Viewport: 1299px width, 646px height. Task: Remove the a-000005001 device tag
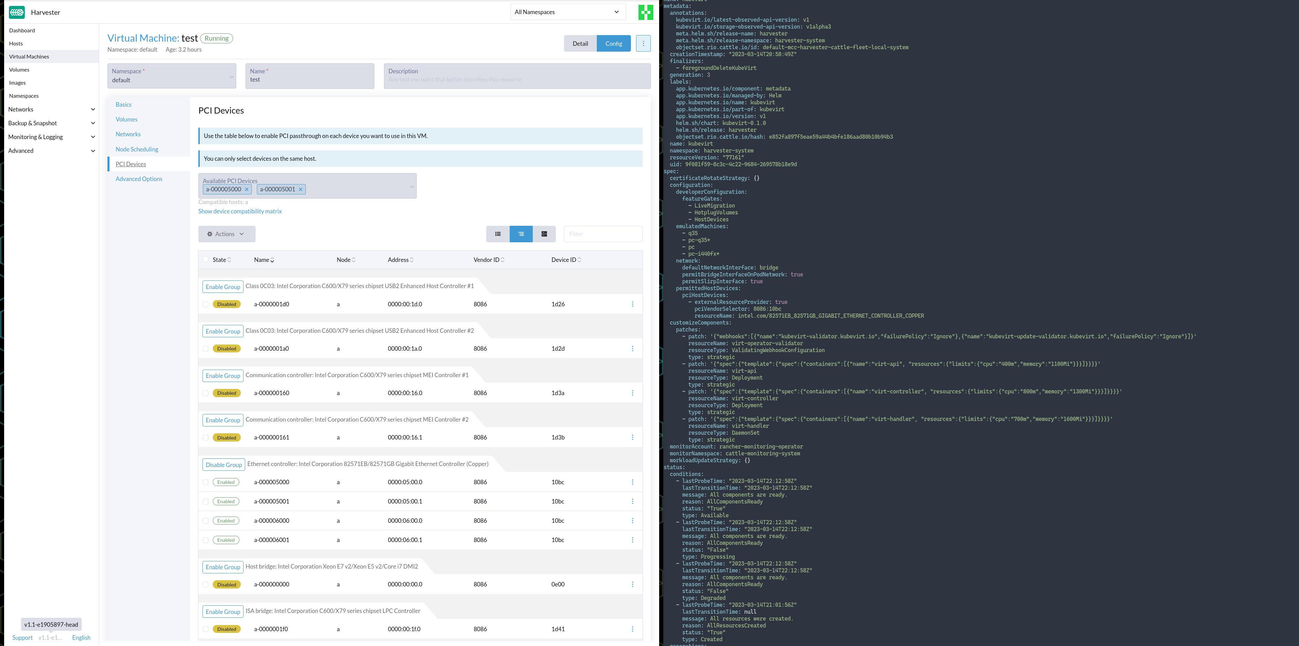tap(301, 190)
